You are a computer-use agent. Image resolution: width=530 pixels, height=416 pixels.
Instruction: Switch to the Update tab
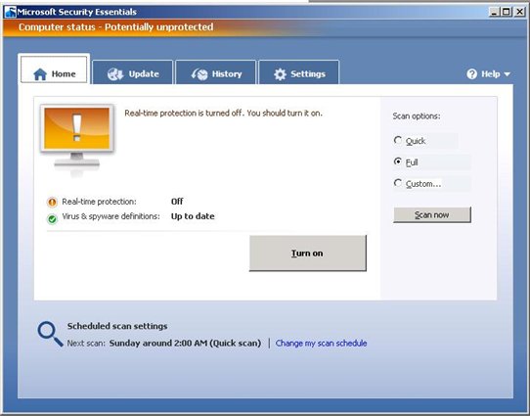pos(133,72)
